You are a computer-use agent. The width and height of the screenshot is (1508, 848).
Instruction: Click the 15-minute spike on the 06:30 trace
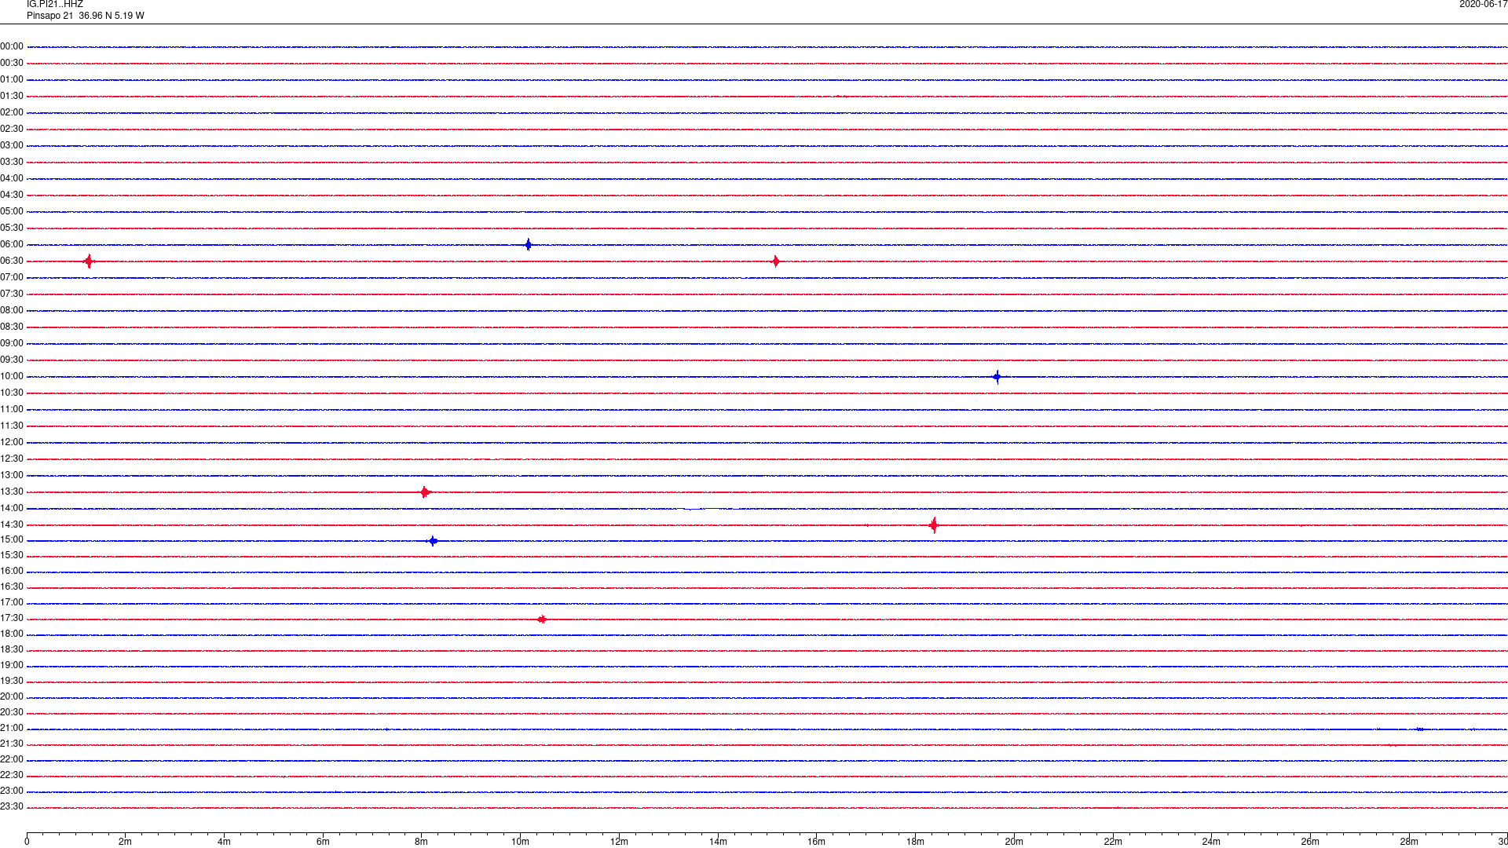pos(775,261)
